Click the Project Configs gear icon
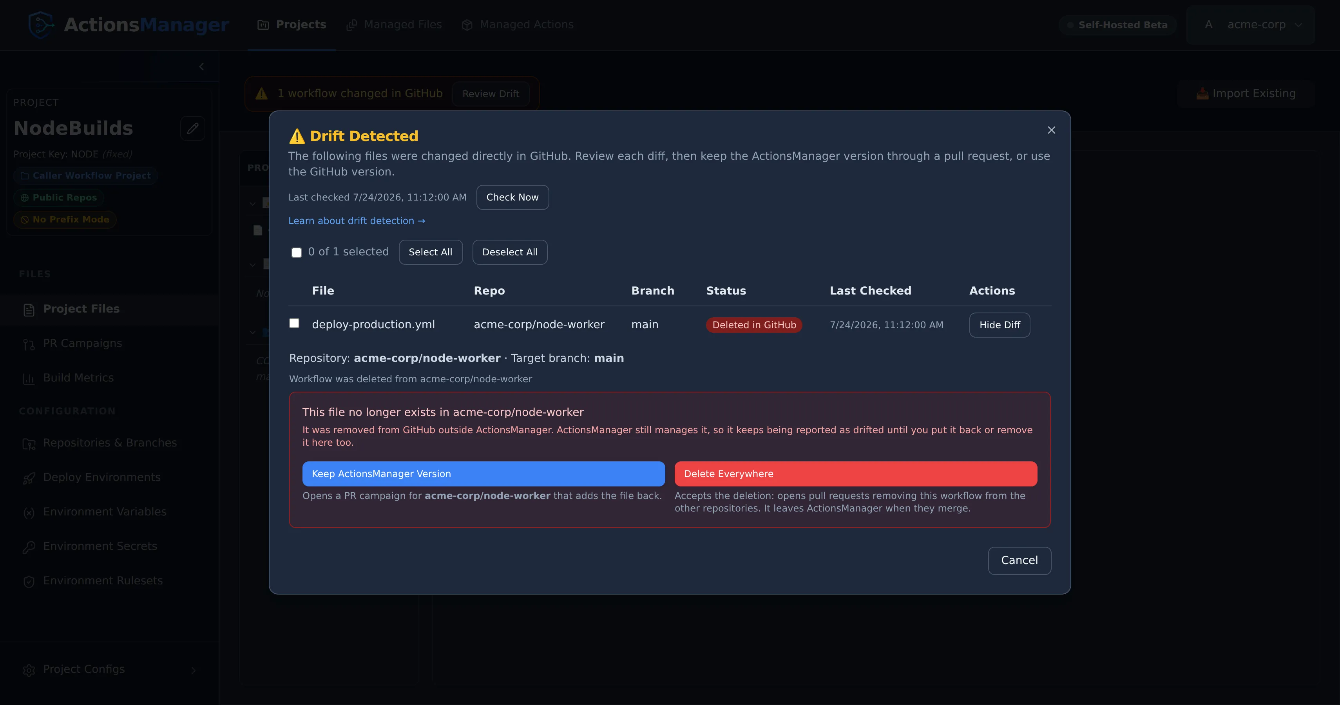Image resolution: width=1340 pixels, height=705 pixels. pyautogui.click(x=29, y=670)
